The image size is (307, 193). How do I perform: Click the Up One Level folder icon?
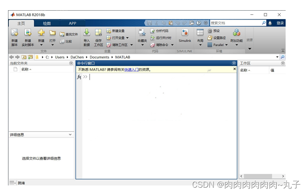pyautogui.click(x=24, y=57)
